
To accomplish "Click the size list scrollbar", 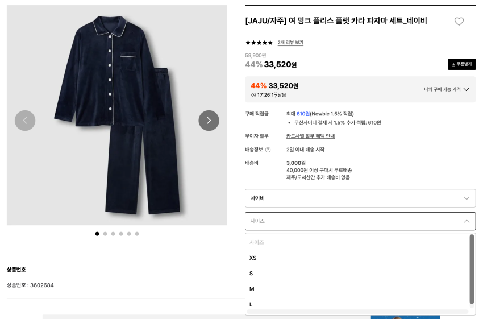I will pyautogui.click(x=472, y=268).
